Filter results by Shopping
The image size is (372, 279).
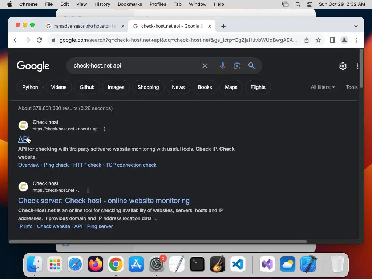pyautogui.click(x=148, y=87)
